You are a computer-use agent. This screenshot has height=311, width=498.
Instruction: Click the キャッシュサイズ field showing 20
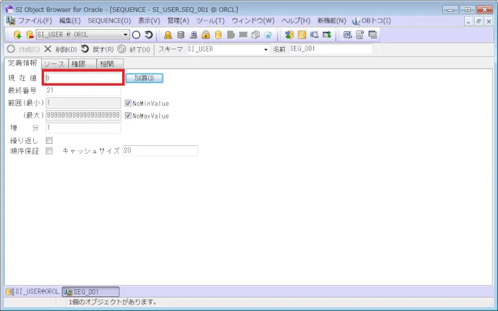click(x=160, y=151)
